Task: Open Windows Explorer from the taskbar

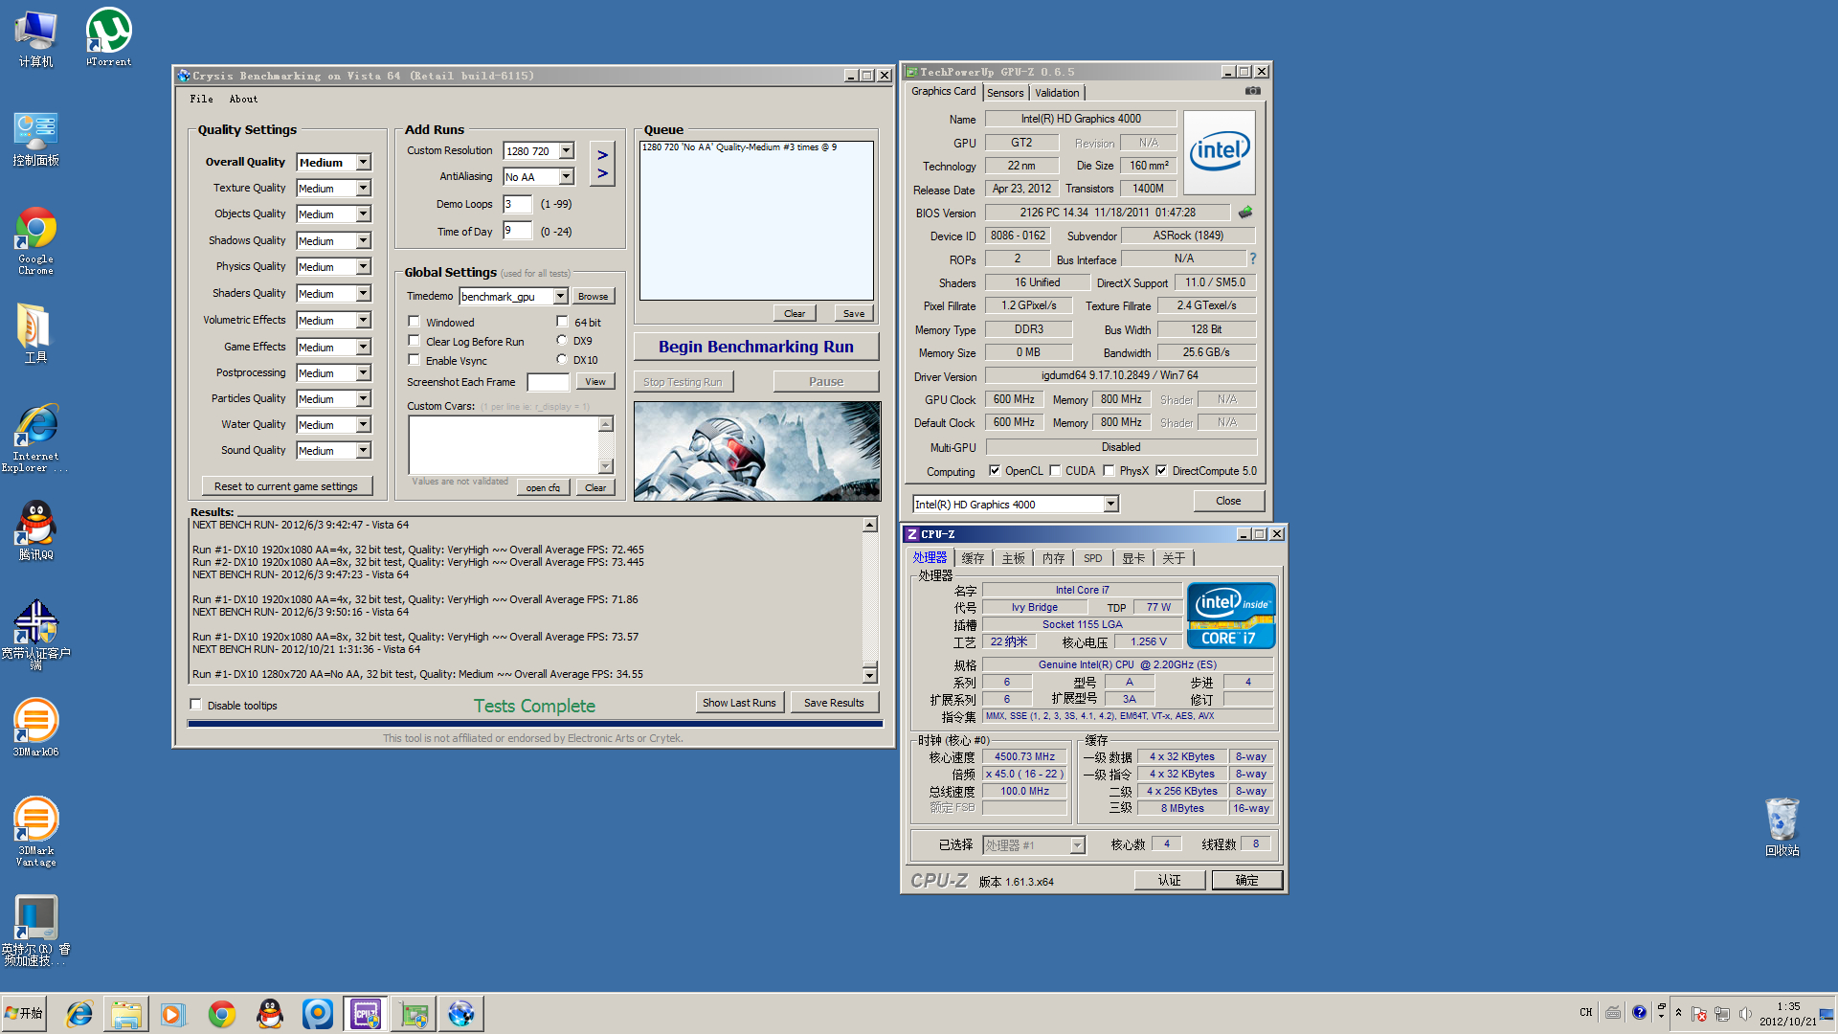Action: click(x=125, y=1014)
